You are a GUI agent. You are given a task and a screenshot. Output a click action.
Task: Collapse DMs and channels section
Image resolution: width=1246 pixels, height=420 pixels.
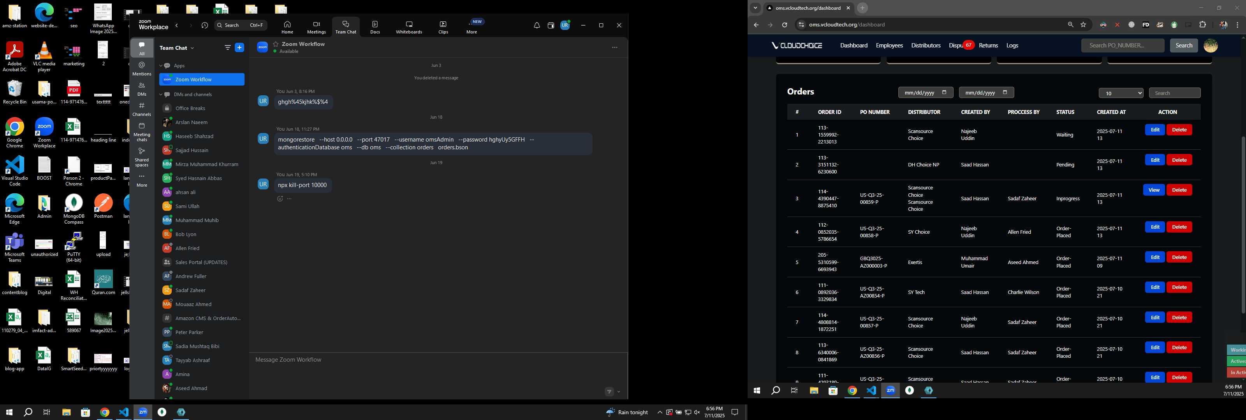coord(161,95)
